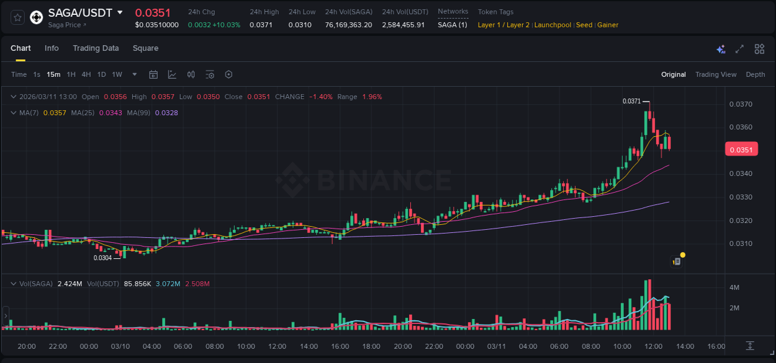Expand chart fullscreen with diagonal arrows icon
776x363 pixels.
pos(739,48)
